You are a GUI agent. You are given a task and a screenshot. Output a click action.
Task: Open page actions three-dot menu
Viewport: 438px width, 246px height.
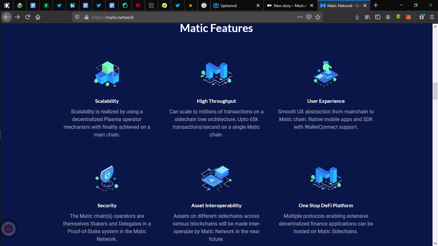300,17
